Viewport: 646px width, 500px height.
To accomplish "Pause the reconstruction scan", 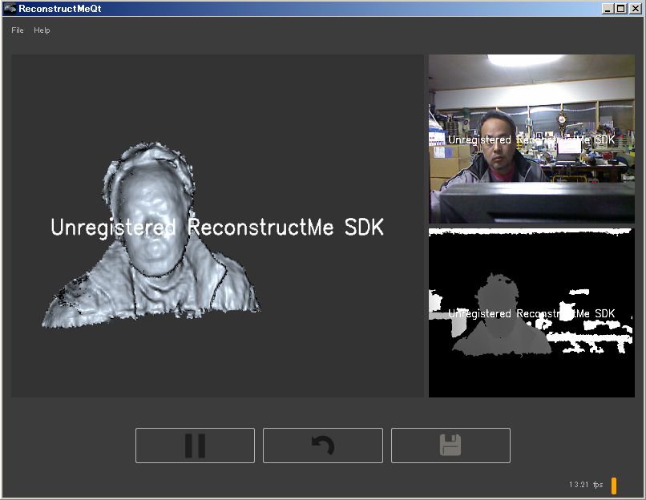I will tap(195, 446).
